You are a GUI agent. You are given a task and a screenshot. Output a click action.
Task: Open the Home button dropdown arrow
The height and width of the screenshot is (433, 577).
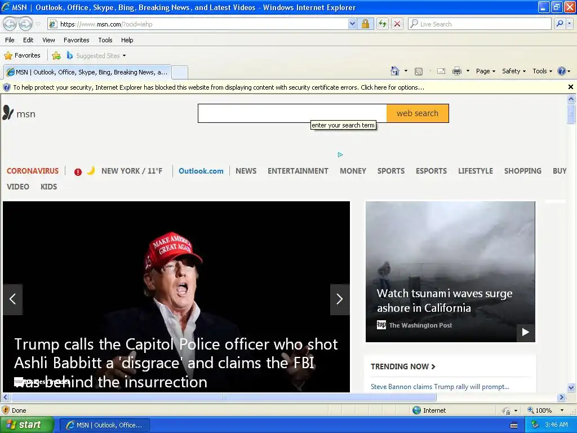[x=406, y=71]
